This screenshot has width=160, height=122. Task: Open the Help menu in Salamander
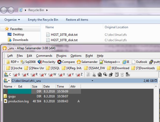pos(100,56)
